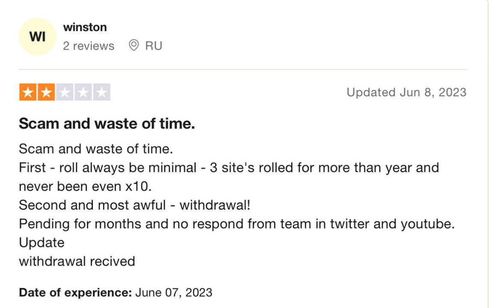
Task: Click the first orange star
Action: coord(28,92)
